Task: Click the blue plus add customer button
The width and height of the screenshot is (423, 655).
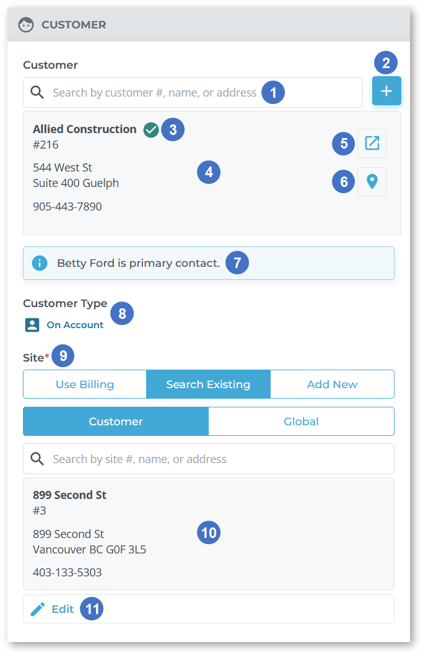Action: click(386, 90)
